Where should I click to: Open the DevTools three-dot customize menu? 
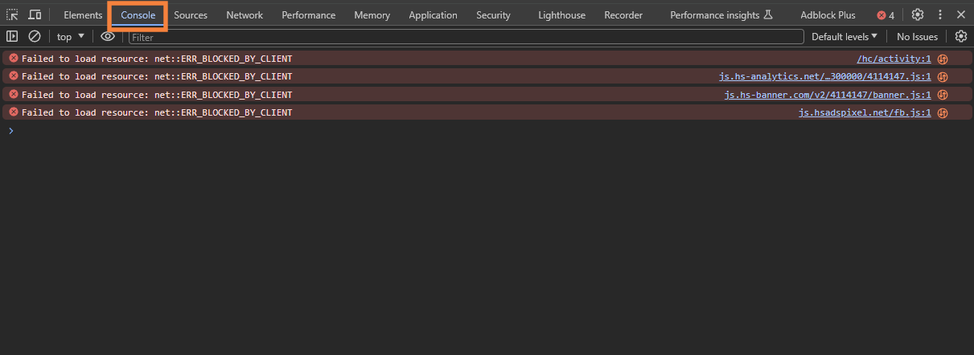tap(939, 15)
